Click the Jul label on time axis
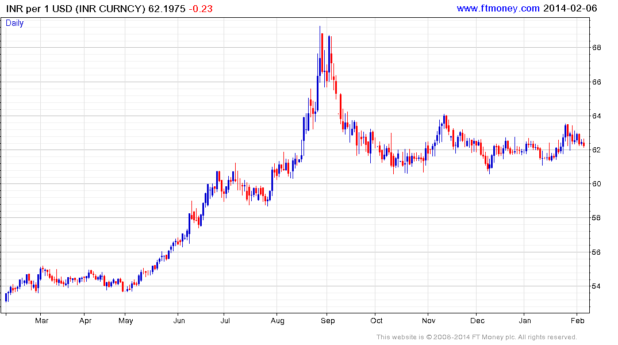This screenshot has height=345, width=618. point(225,320)
